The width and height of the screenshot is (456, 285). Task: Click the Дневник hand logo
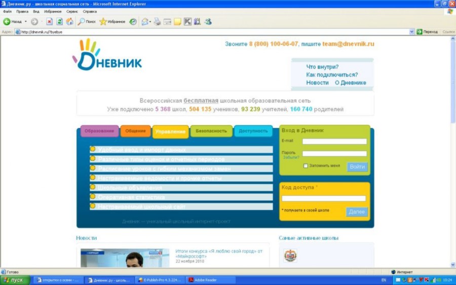coord(107,55)
